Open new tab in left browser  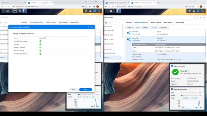(55, 3)
